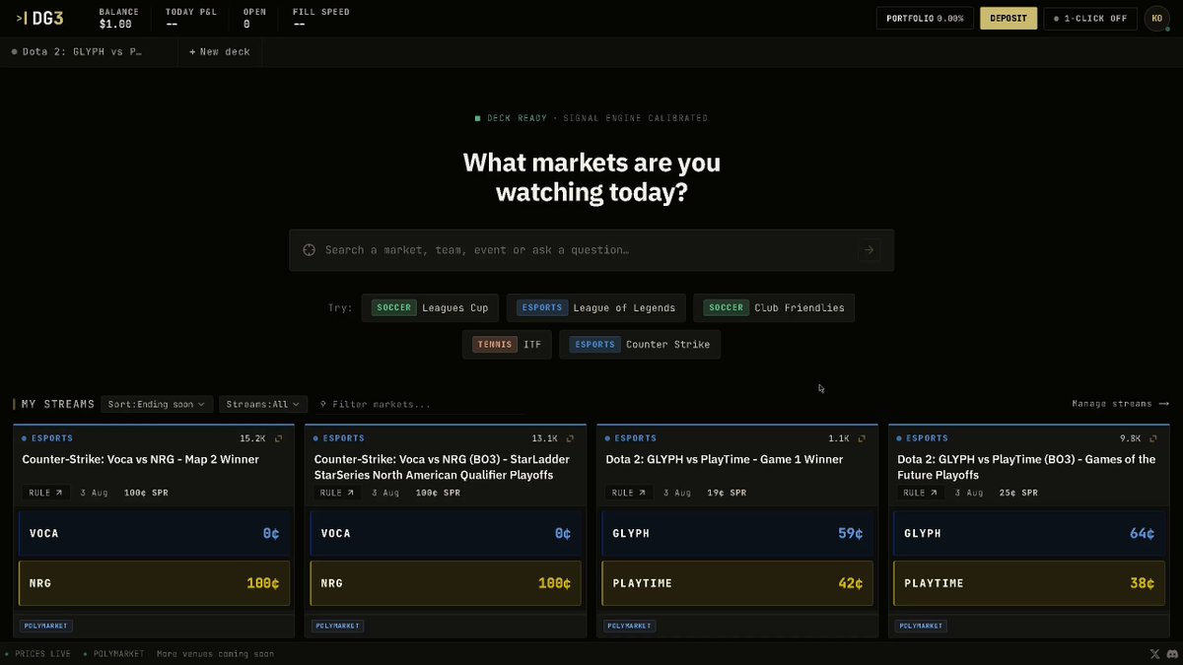This screenshot has width=1183, height=665.
Task: Pick VOCA at 0¢ in Map 2 Winner
Action: pyautogui.click(x=154, y=533)
